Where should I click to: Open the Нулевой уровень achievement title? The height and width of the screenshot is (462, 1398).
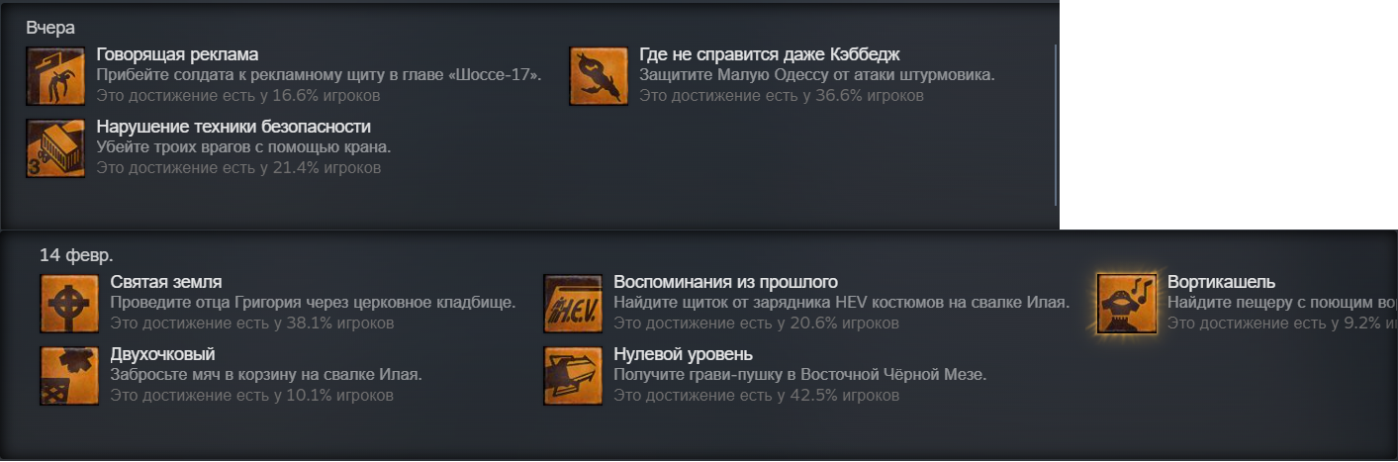coord(683,354)
